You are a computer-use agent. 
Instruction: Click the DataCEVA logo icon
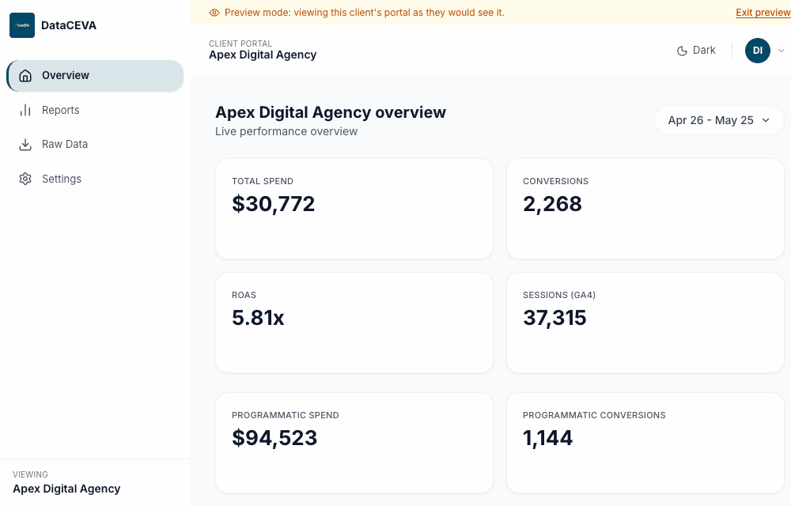[22, 25]
